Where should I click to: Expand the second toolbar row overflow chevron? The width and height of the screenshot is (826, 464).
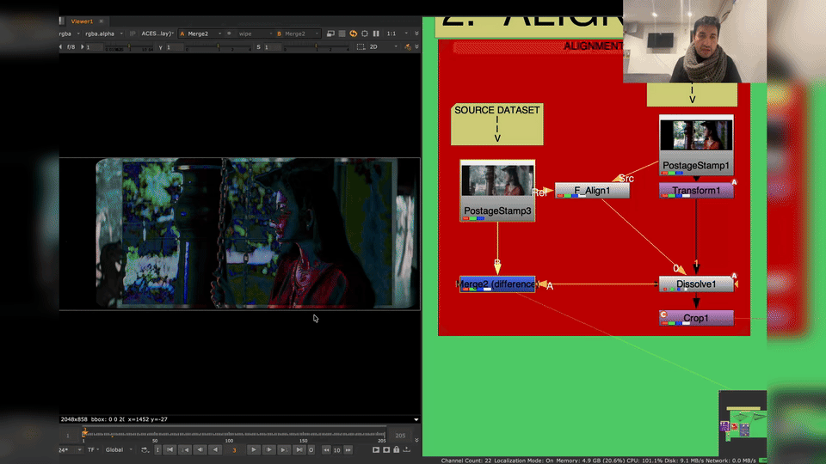(x=416, y=46)
